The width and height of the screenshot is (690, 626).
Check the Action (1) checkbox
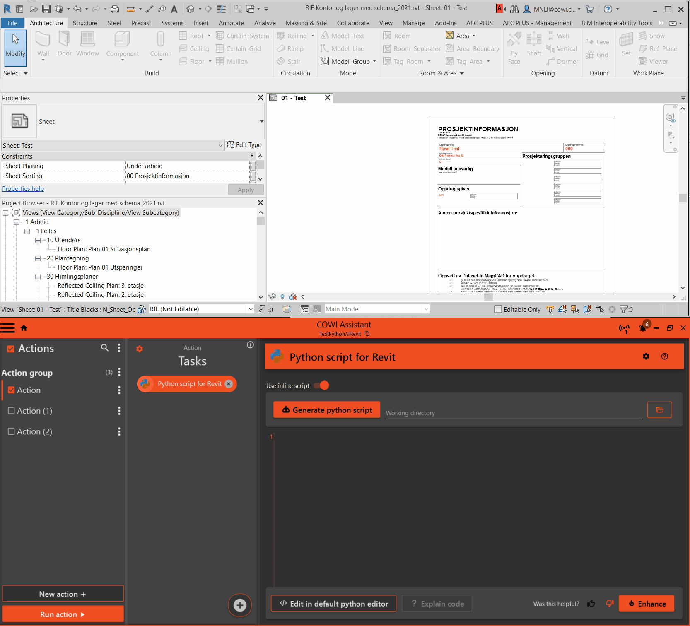click(12, 411)
